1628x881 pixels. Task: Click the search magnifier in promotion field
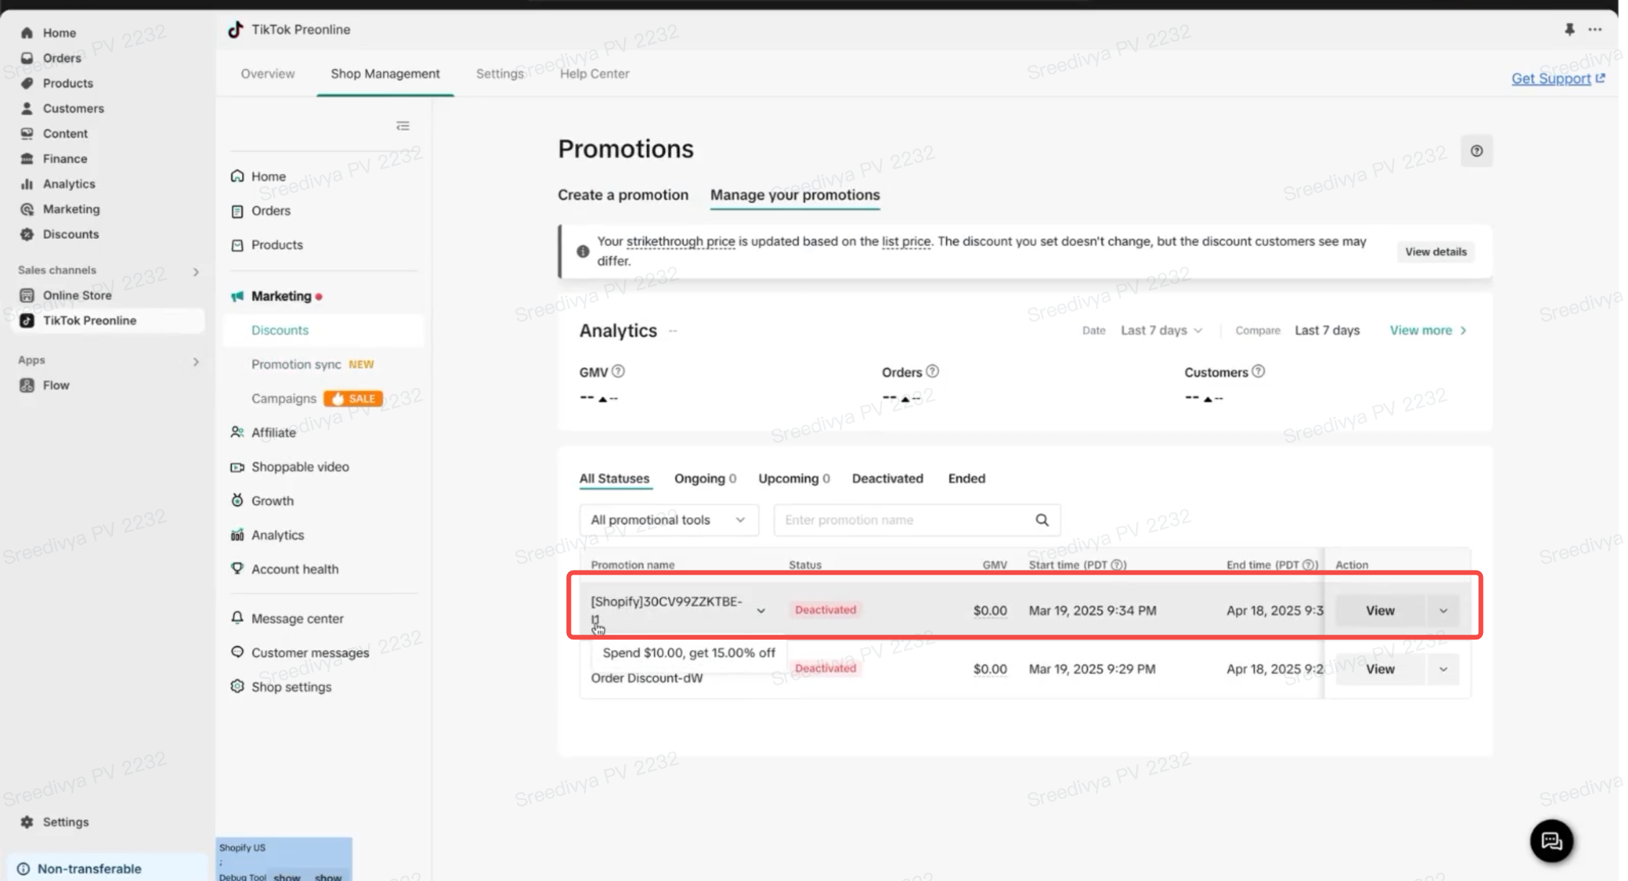pyautogui.click(x=1042, y=520)
